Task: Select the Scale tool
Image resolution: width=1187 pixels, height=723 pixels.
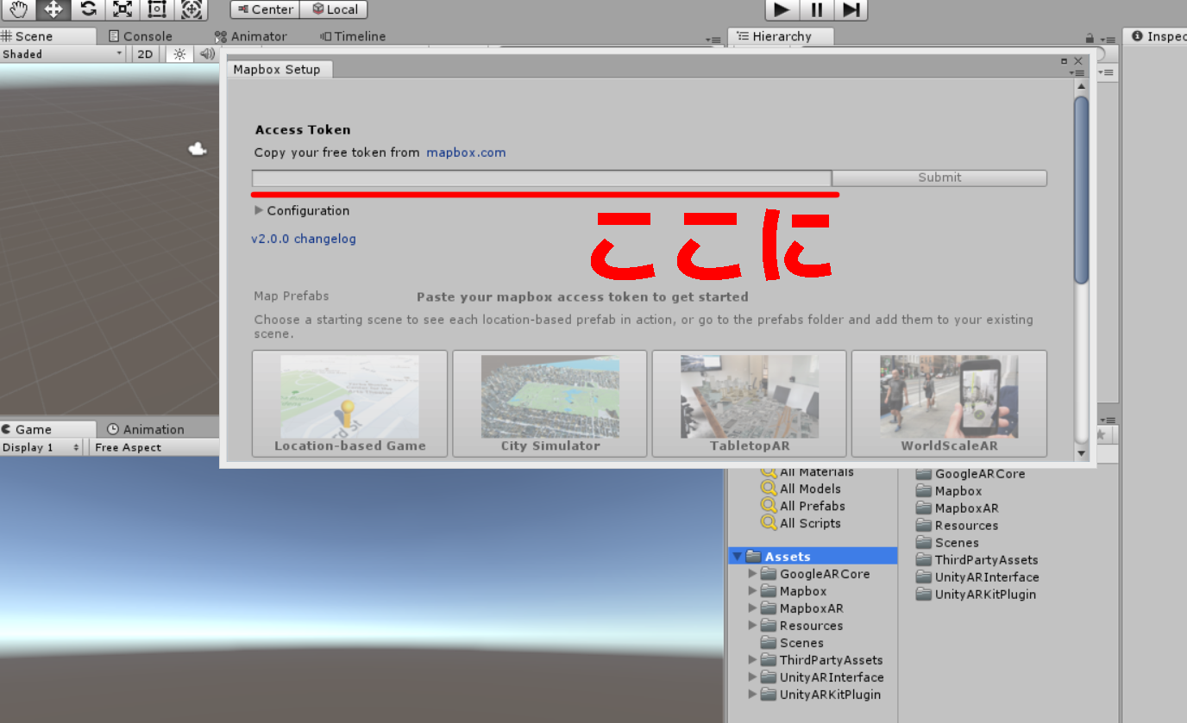Action: click(122, 9)
